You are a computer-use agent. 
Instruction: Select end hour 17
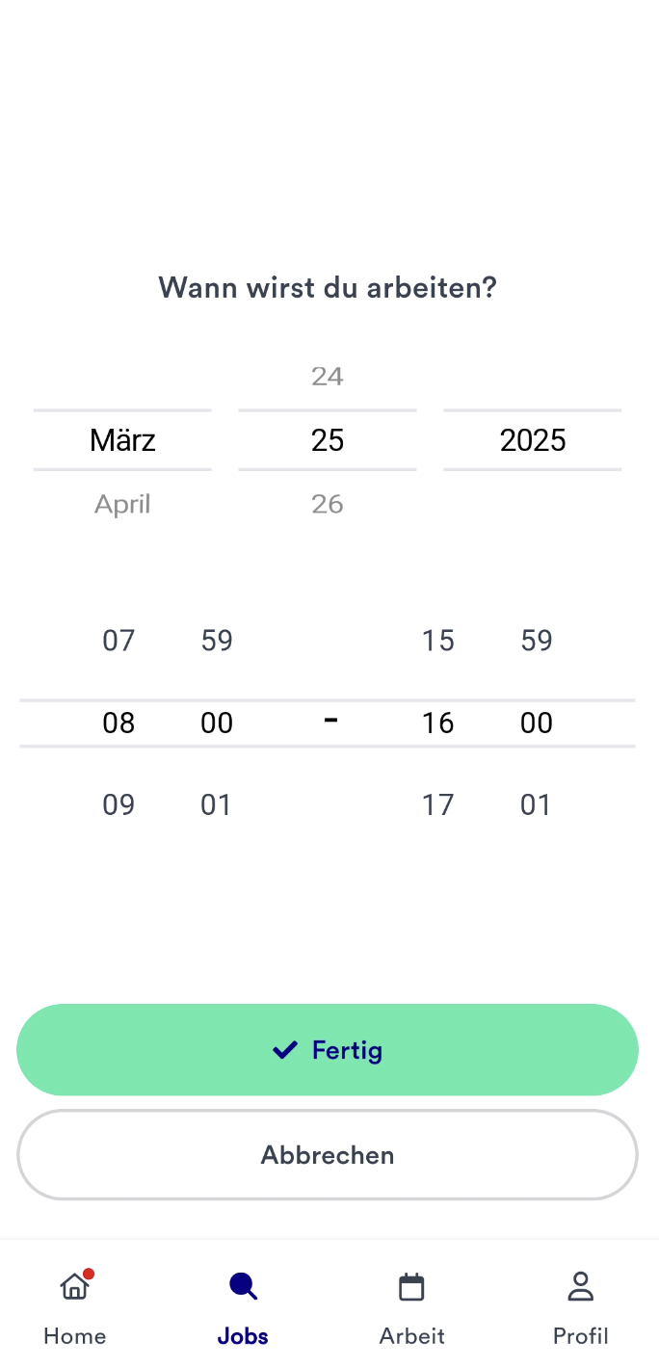437,803
